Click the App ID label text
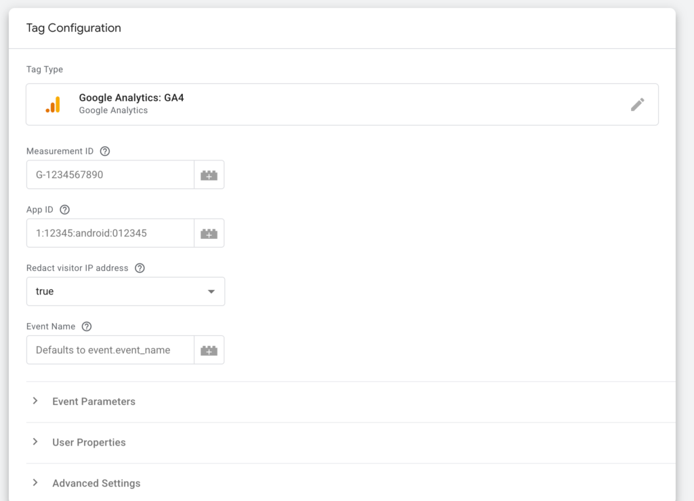The height and width of the screenshot is (501, 694). click(40, 210)
